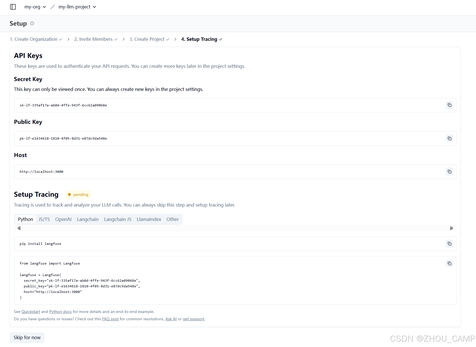Select the Python tab
The image size is (476, 347).
(x=25, y=219)
